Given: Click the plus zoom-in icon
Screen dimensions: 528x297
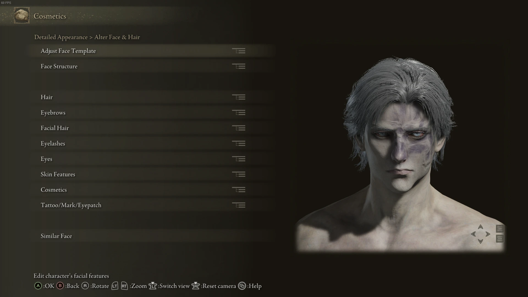Looking at the screenshot, I should tap(500, 229).
